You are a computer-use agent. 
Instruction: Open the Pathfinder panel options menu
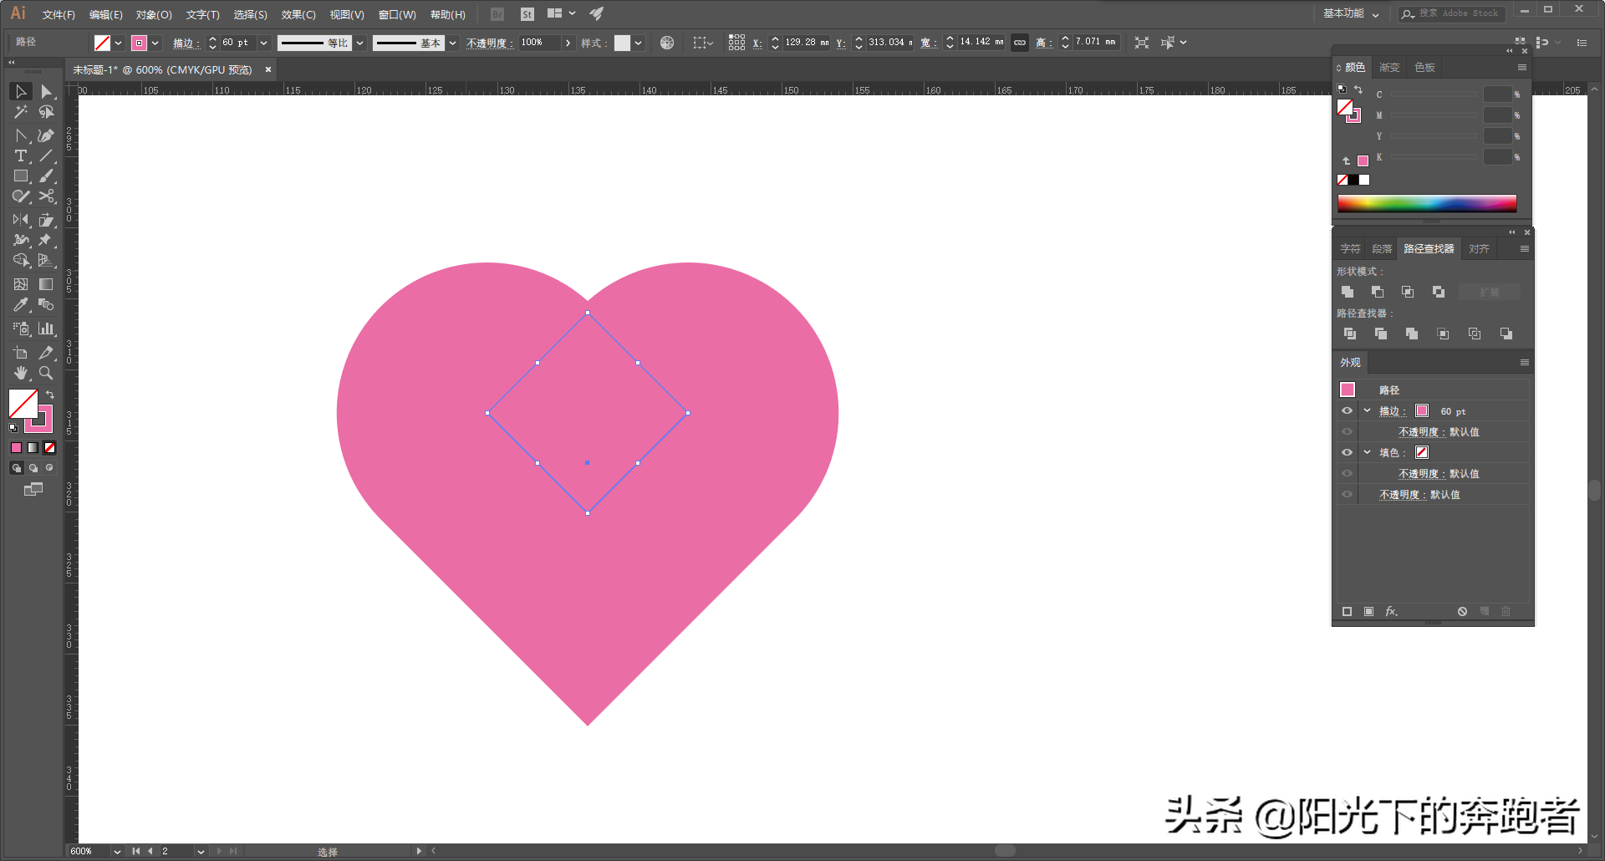point(1523,248)
